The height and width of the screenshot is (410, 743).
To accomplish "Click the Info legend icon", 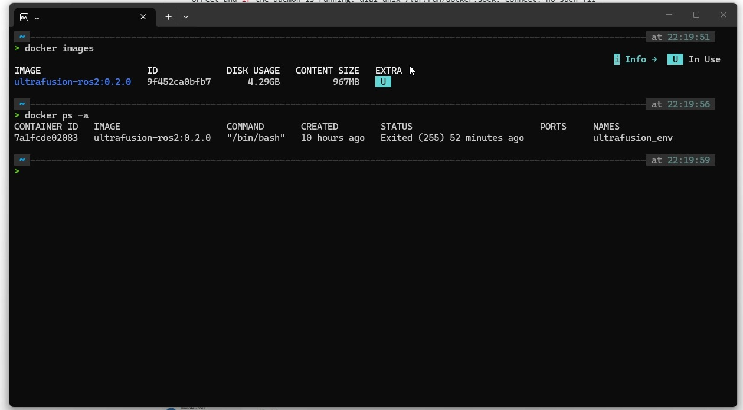I will pyautogui.click(x=617, y=59).
